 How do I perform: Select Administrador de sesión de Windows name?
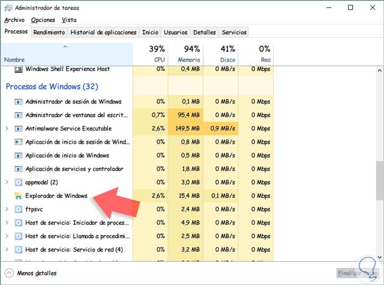click(x=74, y=102)
